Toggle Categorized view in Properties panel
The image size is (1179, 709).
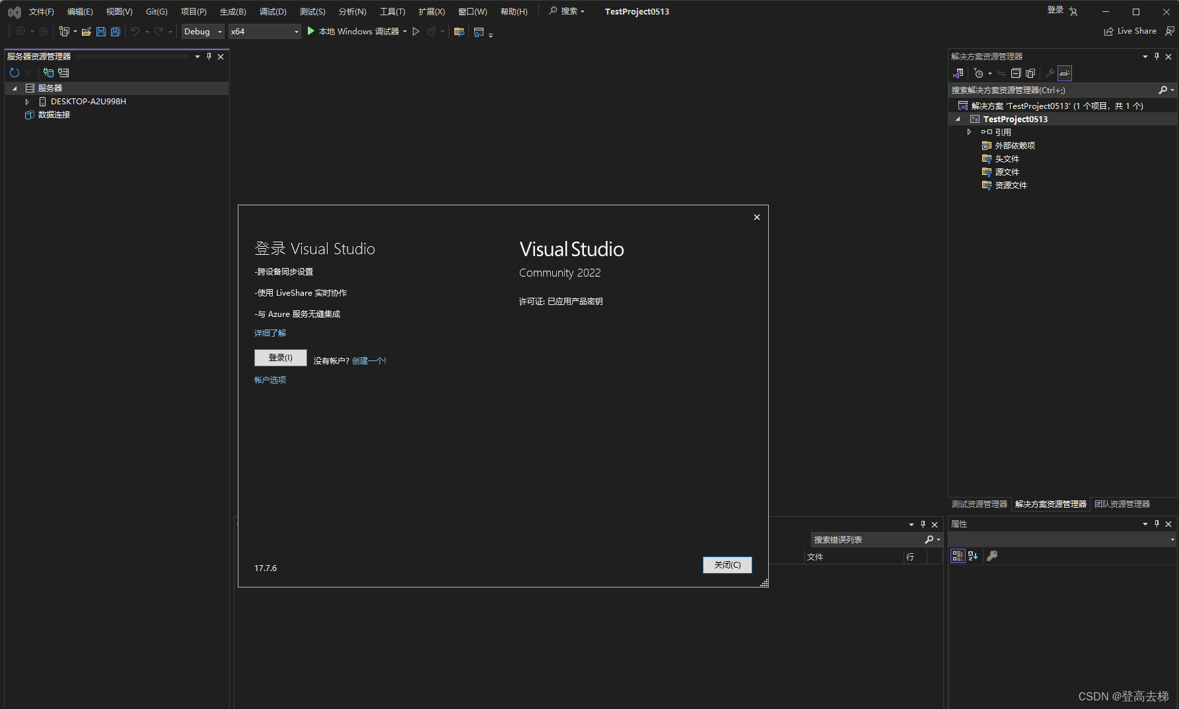click(x=958, y=556)
